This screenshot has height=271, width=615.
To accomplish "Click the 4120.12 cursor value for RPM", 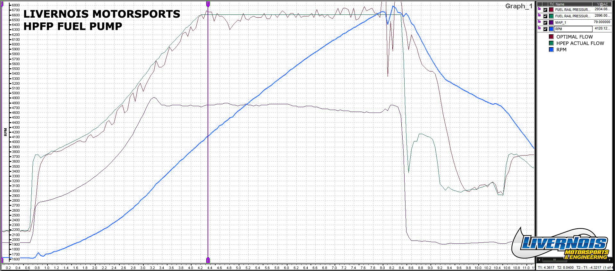I will pyautogui.click(x=602, y=29).
